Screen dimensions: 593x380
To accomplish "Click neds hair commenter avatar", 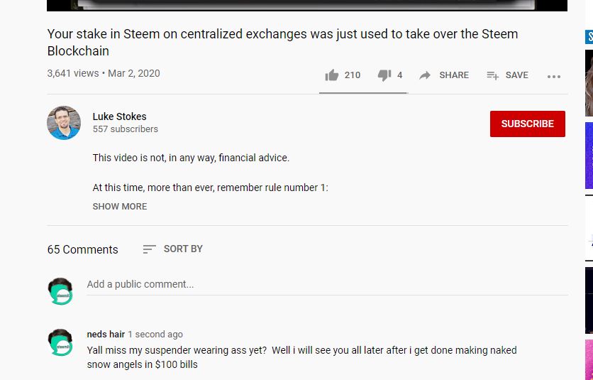I will click(x=60, y=342).
